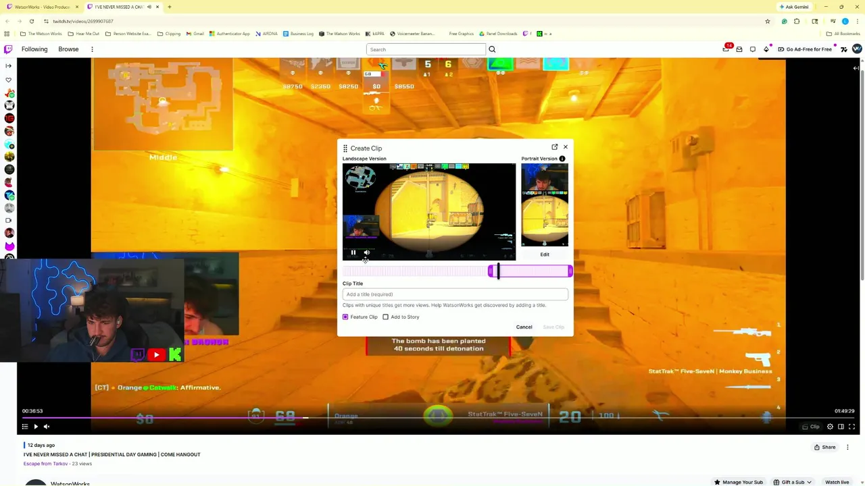Open video player settings gear

coord(831,427)
